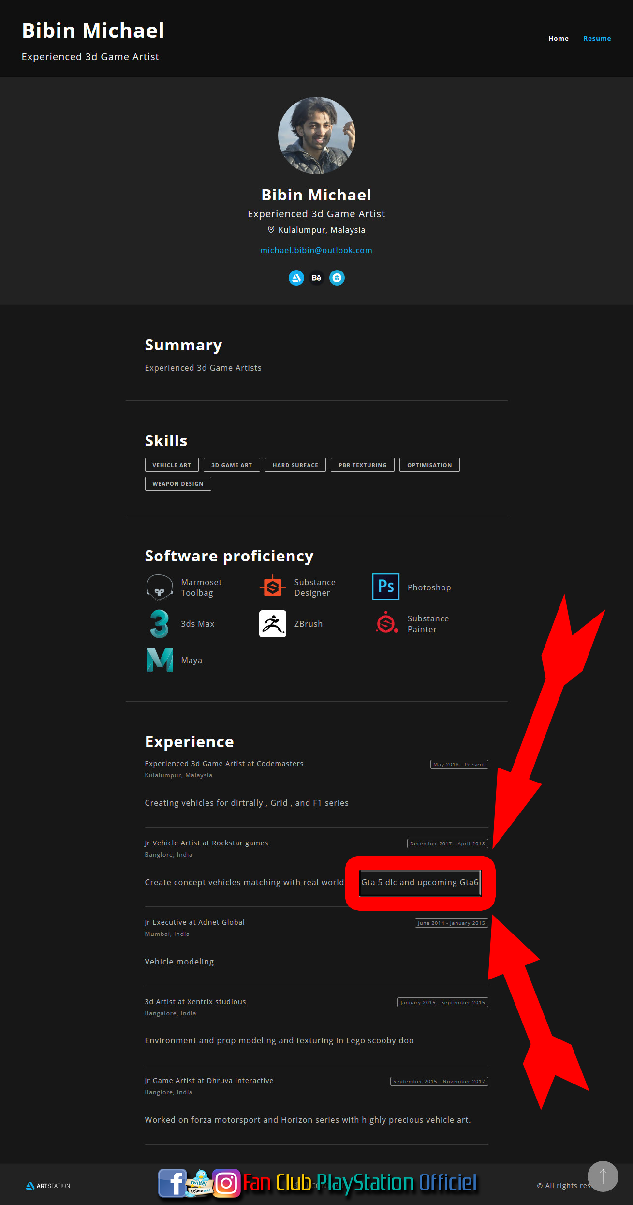Click the Substance Designer icon

tap(273, 587)
